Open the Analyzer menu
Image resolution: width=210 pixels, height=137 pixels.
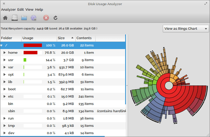[8, 9]
